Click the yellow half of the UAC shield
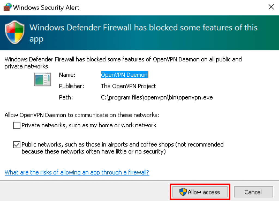 click(x=185, y=190)
